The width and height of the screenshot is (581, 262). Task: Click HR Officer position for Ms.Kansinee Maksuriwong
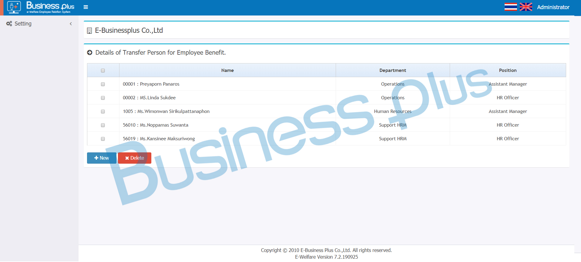(x=508, y=139)
